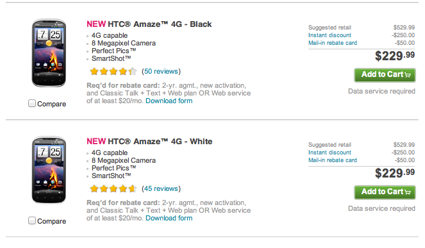Click the star rating of the black Amaze
The width and height of the screenshot is (425, 248).
(113, 71)
